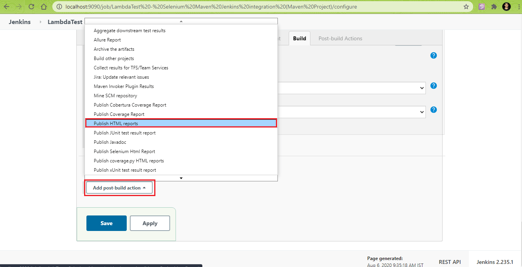Image resolution: width=522 pixels, height=267 pixels.
Task: Expand the second Build section select box
Action: [351, 112]
